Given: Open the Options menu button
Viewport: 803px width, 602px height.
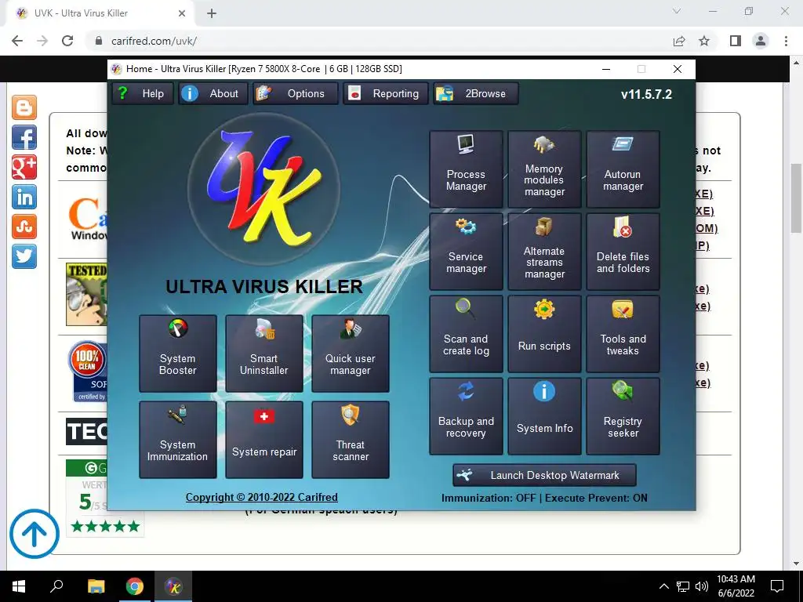Looking at the screenshot, I should pyautogui.click(x=296, y=94).
